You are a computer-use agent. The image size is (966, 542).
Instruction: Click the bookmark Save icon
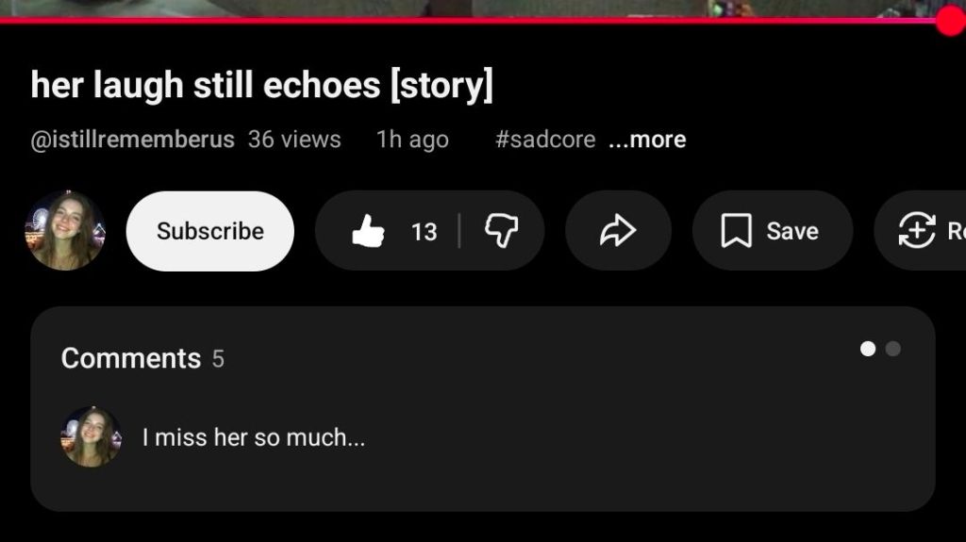pos(736,231)
